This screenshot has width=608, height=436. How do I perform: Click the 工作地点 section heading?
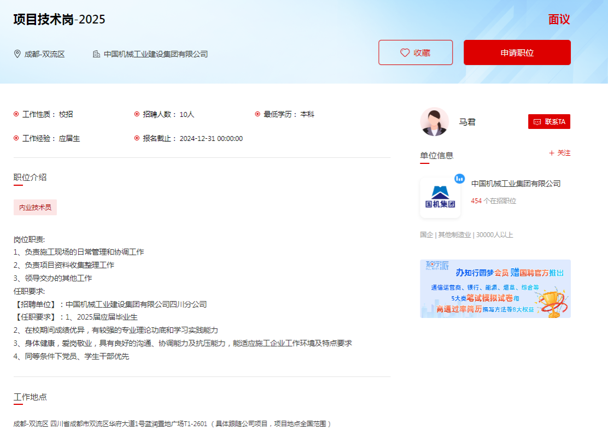click(30, 396)
